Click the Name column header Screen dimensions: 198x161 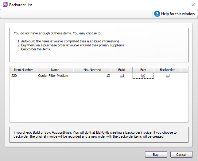[x=55, y=70]
